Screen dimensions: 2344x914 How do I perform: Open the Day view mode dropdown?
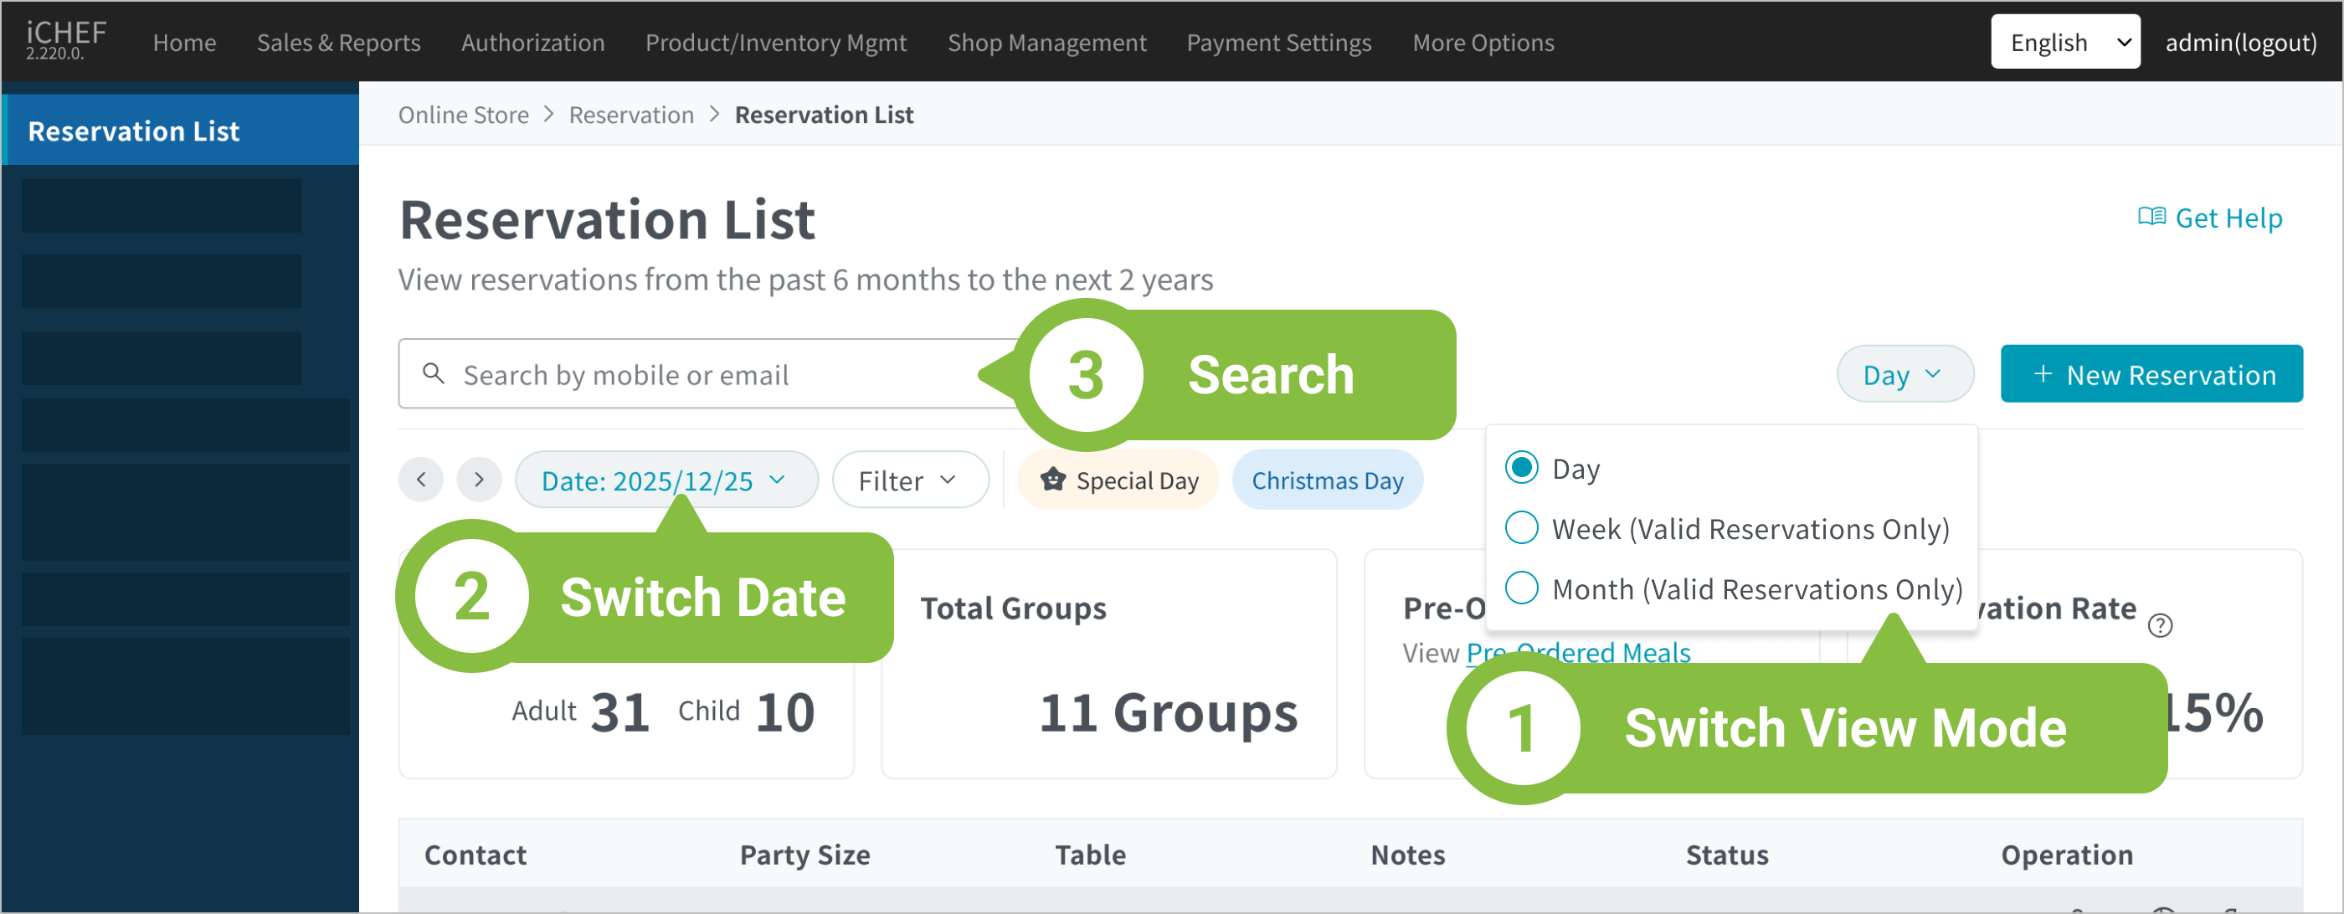pos(1904,374)
